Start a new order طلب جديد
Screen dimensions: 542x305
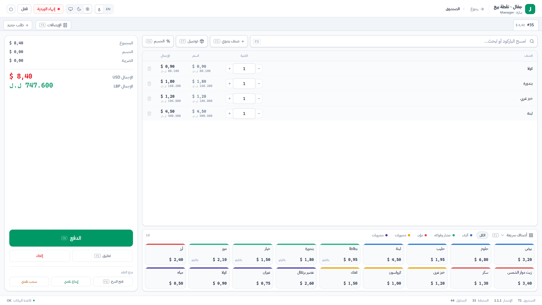[x=18, y=25]
